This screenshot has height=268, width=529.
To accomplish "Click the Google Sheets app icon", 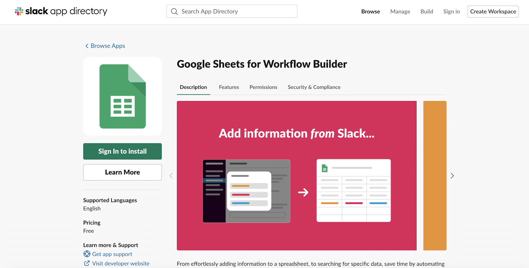I will point(123,96).
